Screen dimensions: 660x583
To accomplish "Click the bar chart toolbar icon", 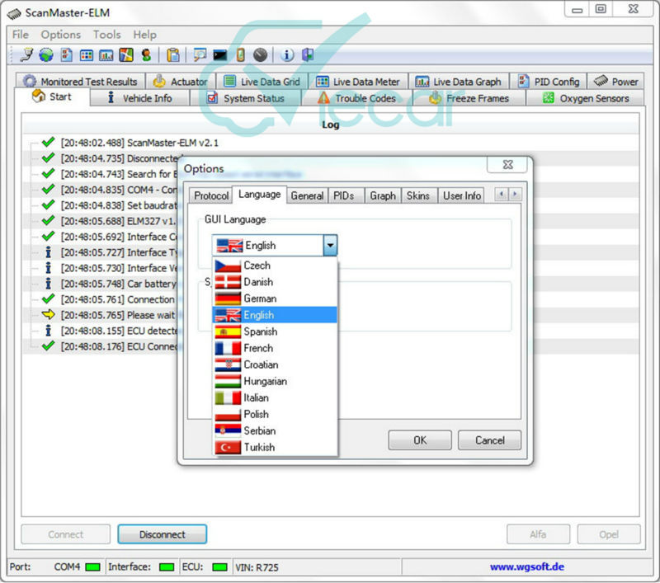I will (106, 55).
